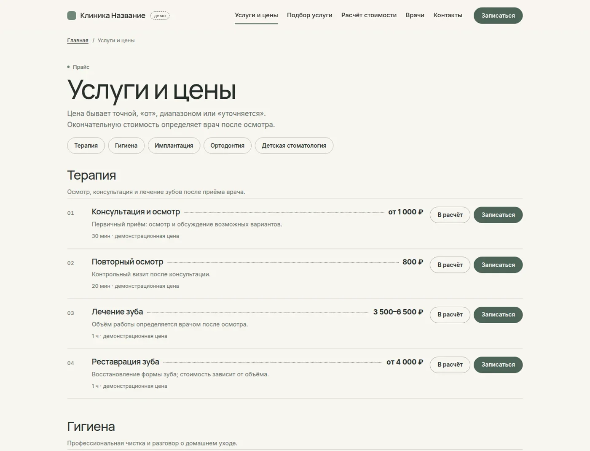
Task: Book Реставрация зуба via Записаться
Action: coord(498,365)
